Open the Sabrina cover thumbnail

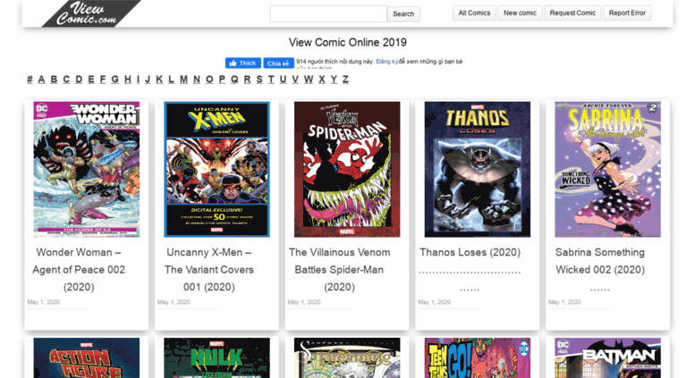tap(607, 170)
